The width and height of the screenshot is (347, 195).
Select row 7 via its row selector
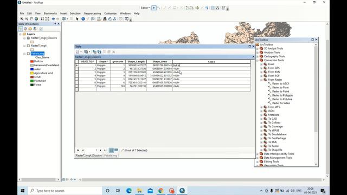click(77, 86)
